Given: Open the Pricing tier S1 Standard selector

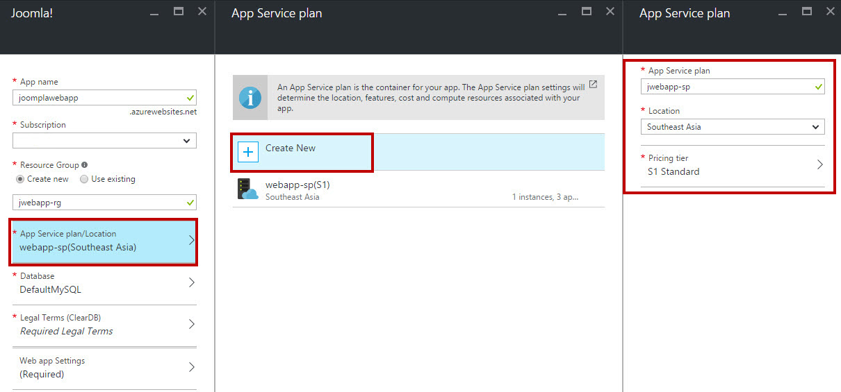Looking at the screenshot, I should tap(733, 165).
